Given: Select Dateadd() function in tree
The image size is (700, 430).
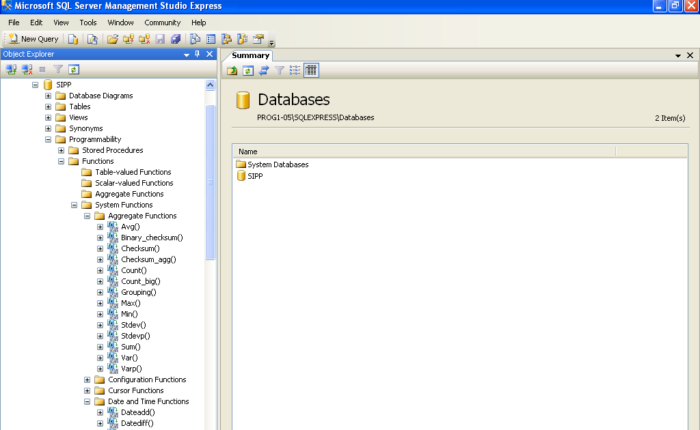Looking at the screenshot, I should [138, 412].
